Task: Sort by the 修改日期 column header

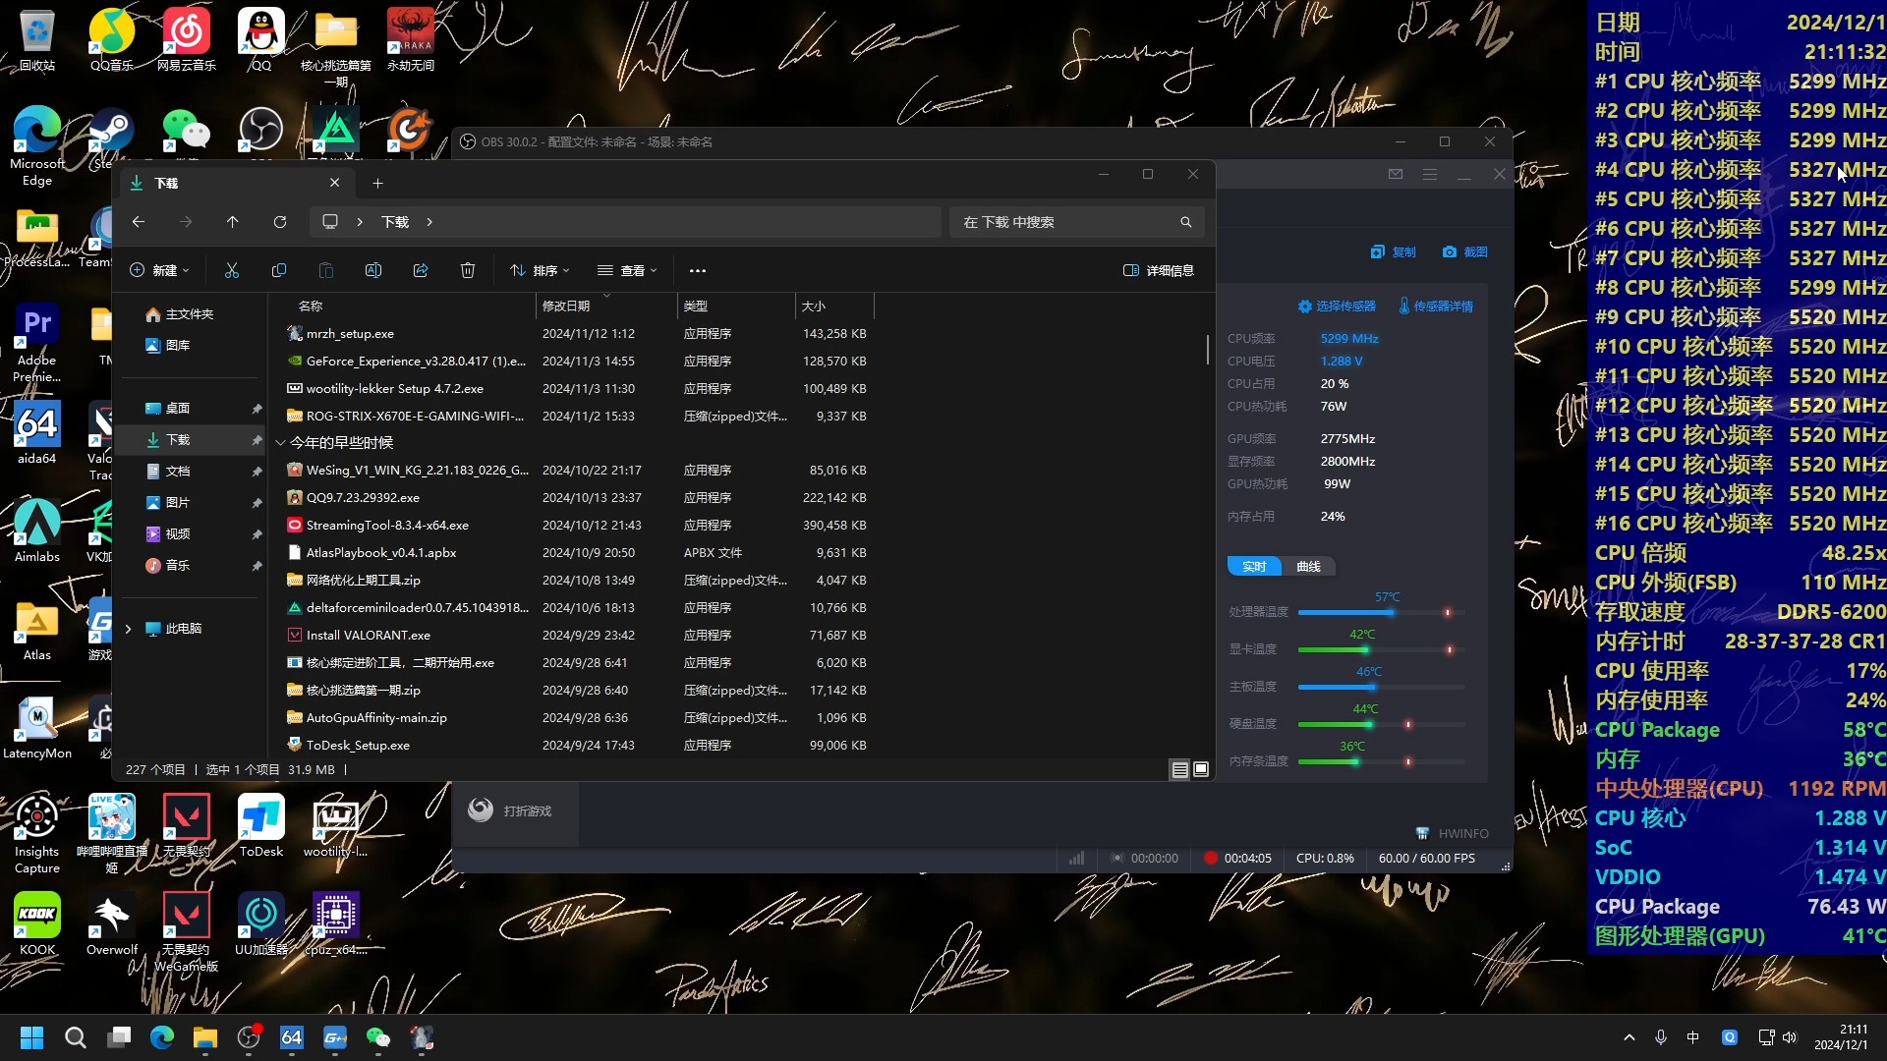Action: [x=606, y=307]
